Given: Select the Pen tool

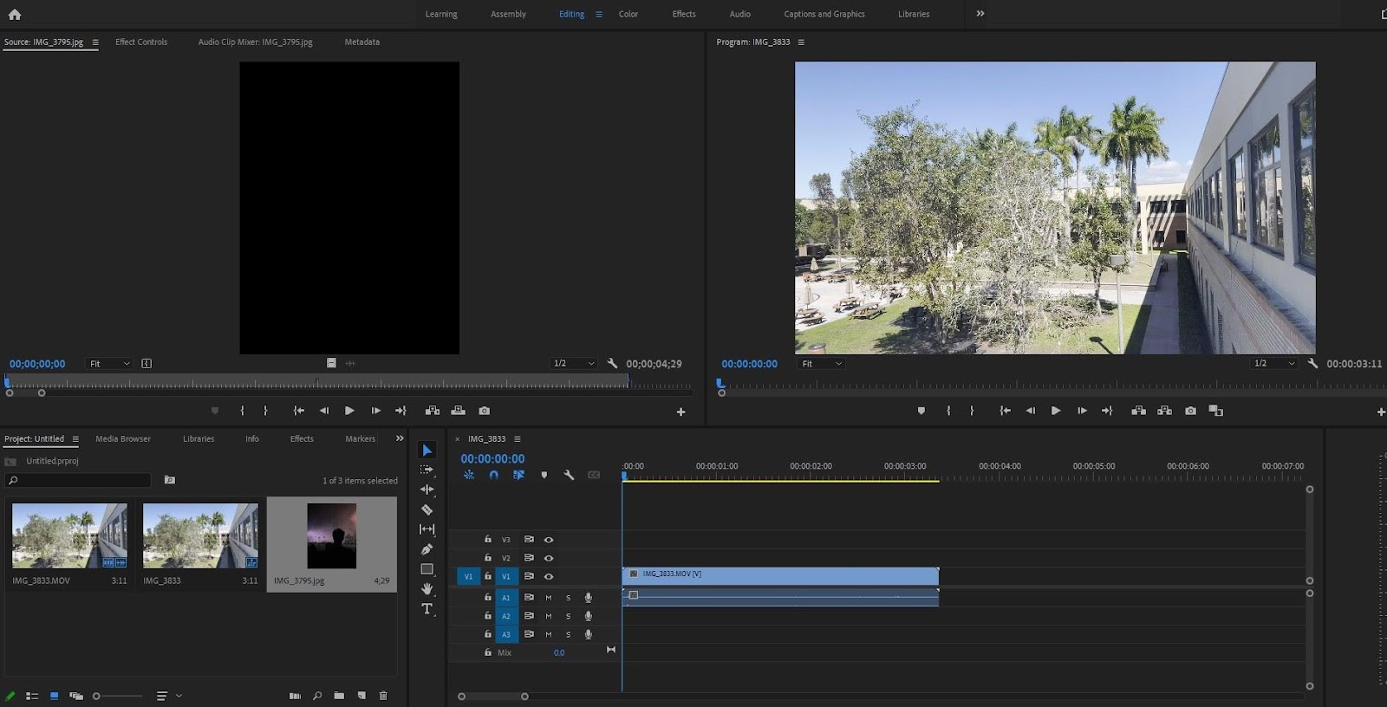Looking at the screenshot, I should coord(427,549).
